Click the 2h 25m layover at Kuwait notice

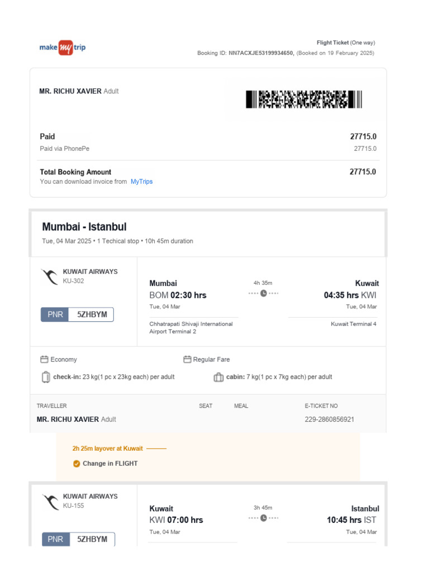pos(108,448)
